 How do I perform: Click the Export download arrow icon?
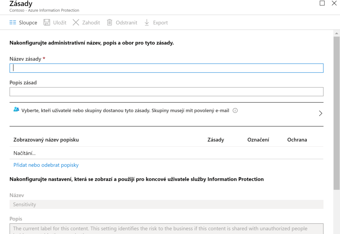click(x=147, y=23)
